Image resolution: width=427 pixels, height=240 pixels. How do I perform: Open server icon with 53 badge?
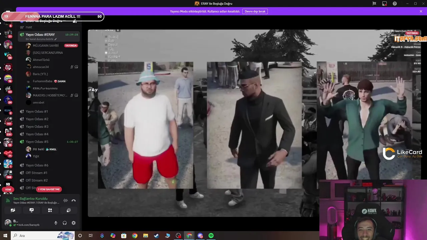point(8,89)
